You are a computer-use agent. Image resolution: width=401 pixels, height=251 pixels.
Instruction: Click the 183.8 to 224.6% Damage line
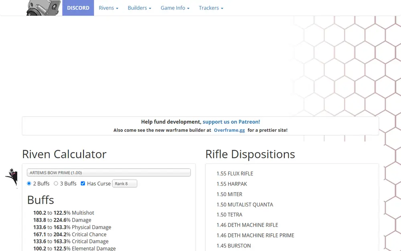(62, 220)
